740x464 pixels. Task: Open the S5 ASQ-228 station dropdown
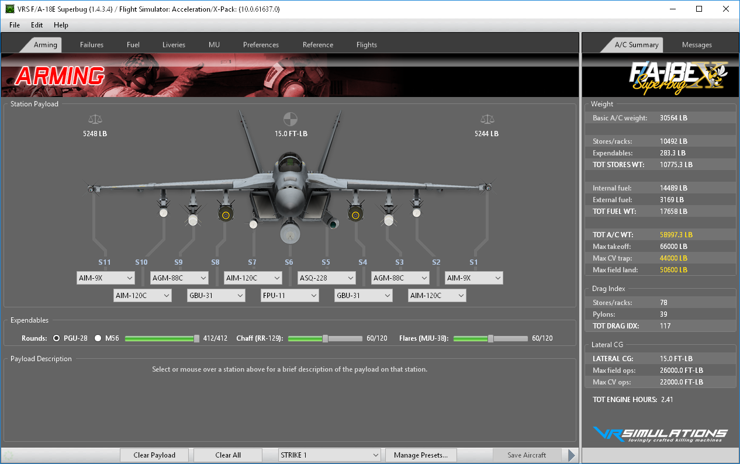327,278
